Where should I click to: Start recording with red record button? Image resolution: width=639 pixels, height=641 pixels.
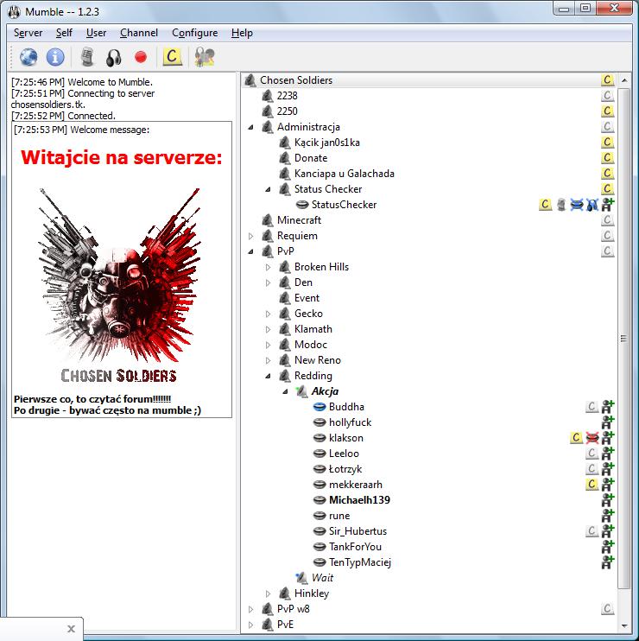(141, 57)
